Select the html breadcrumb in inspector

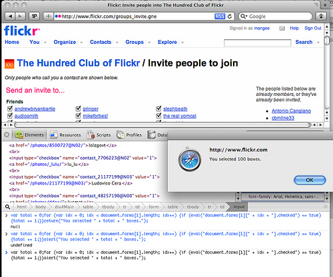22,207
